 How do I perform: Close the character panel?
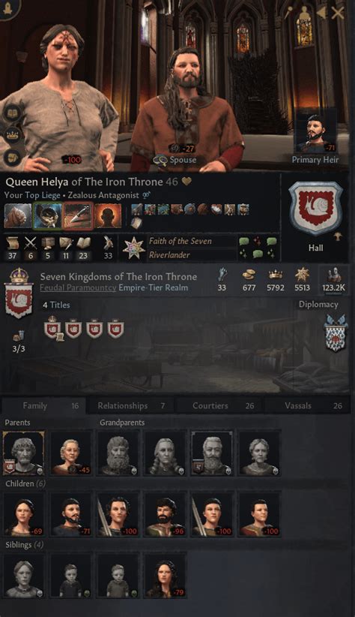pyautogui.click(x=338, y=14)
